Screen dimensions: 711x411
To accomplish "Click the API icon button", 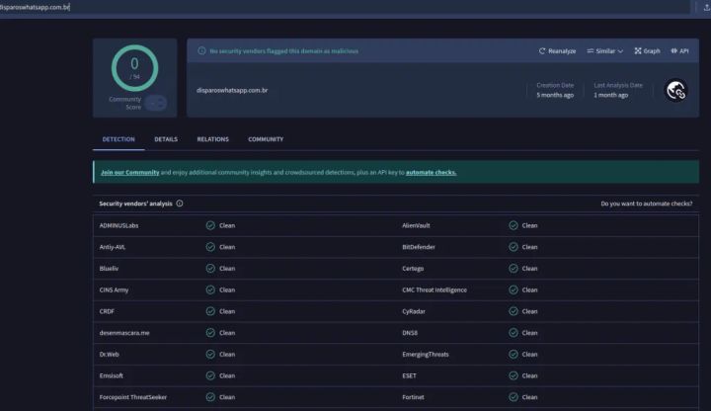I will (673, 50).
